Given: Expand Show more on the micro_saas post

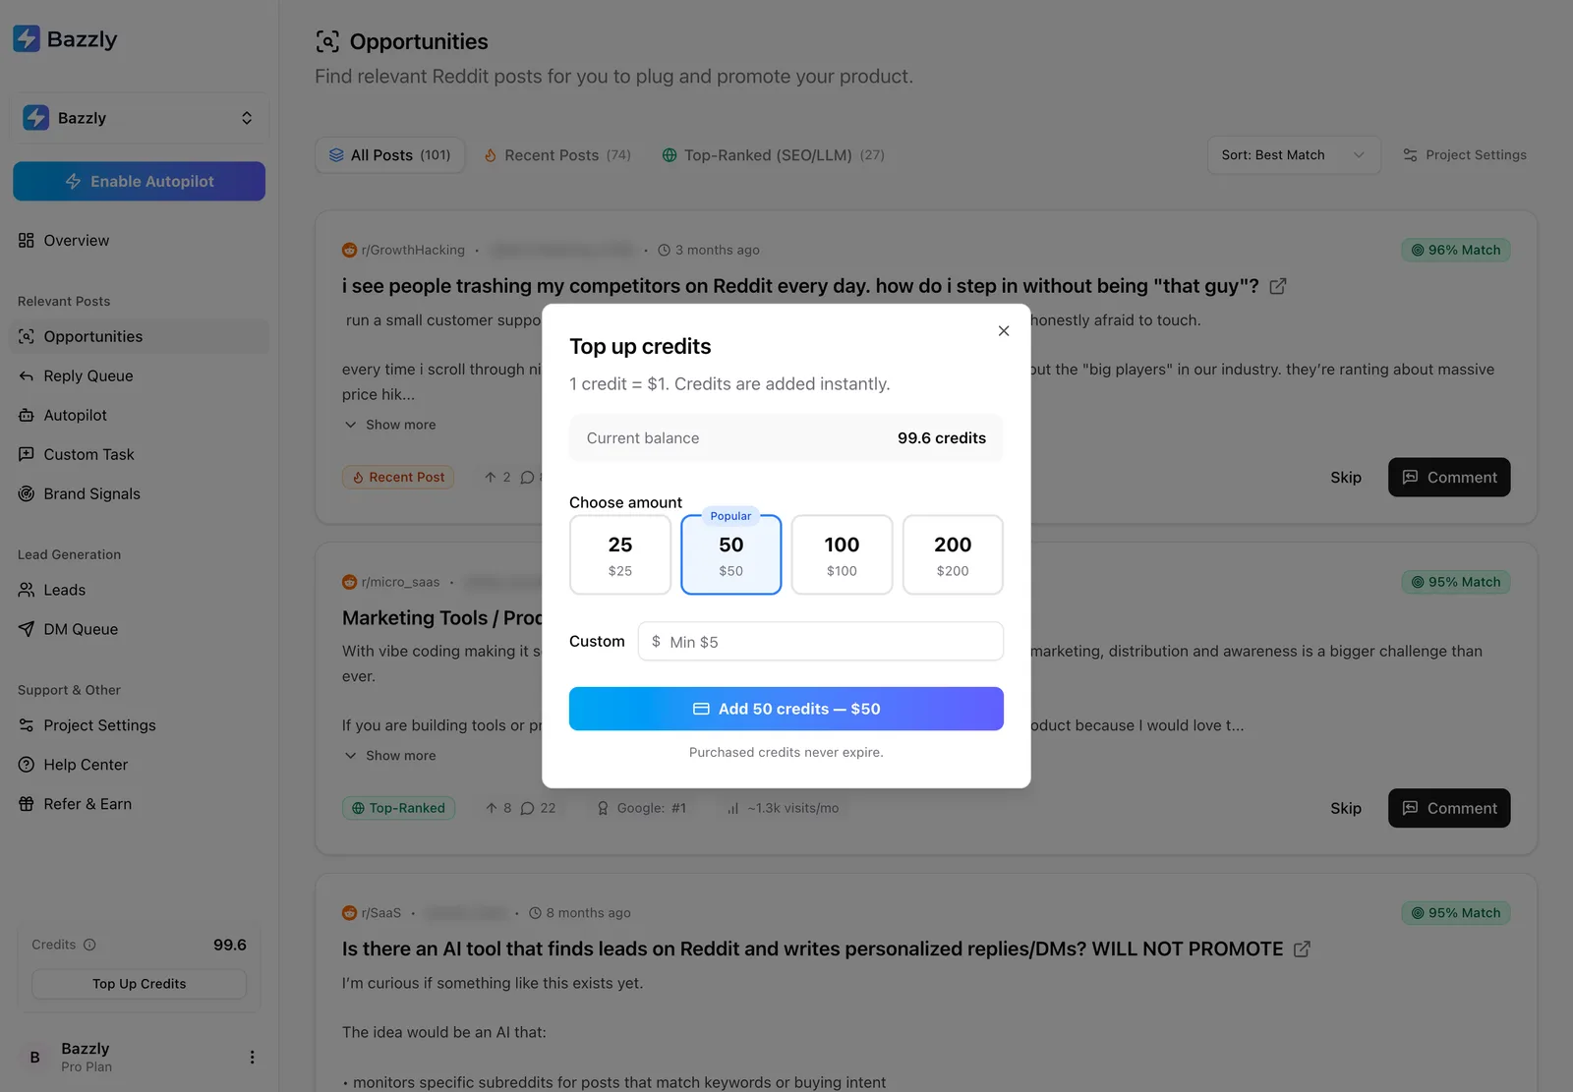Looking at the screenshot, I should tap(390, 757).
